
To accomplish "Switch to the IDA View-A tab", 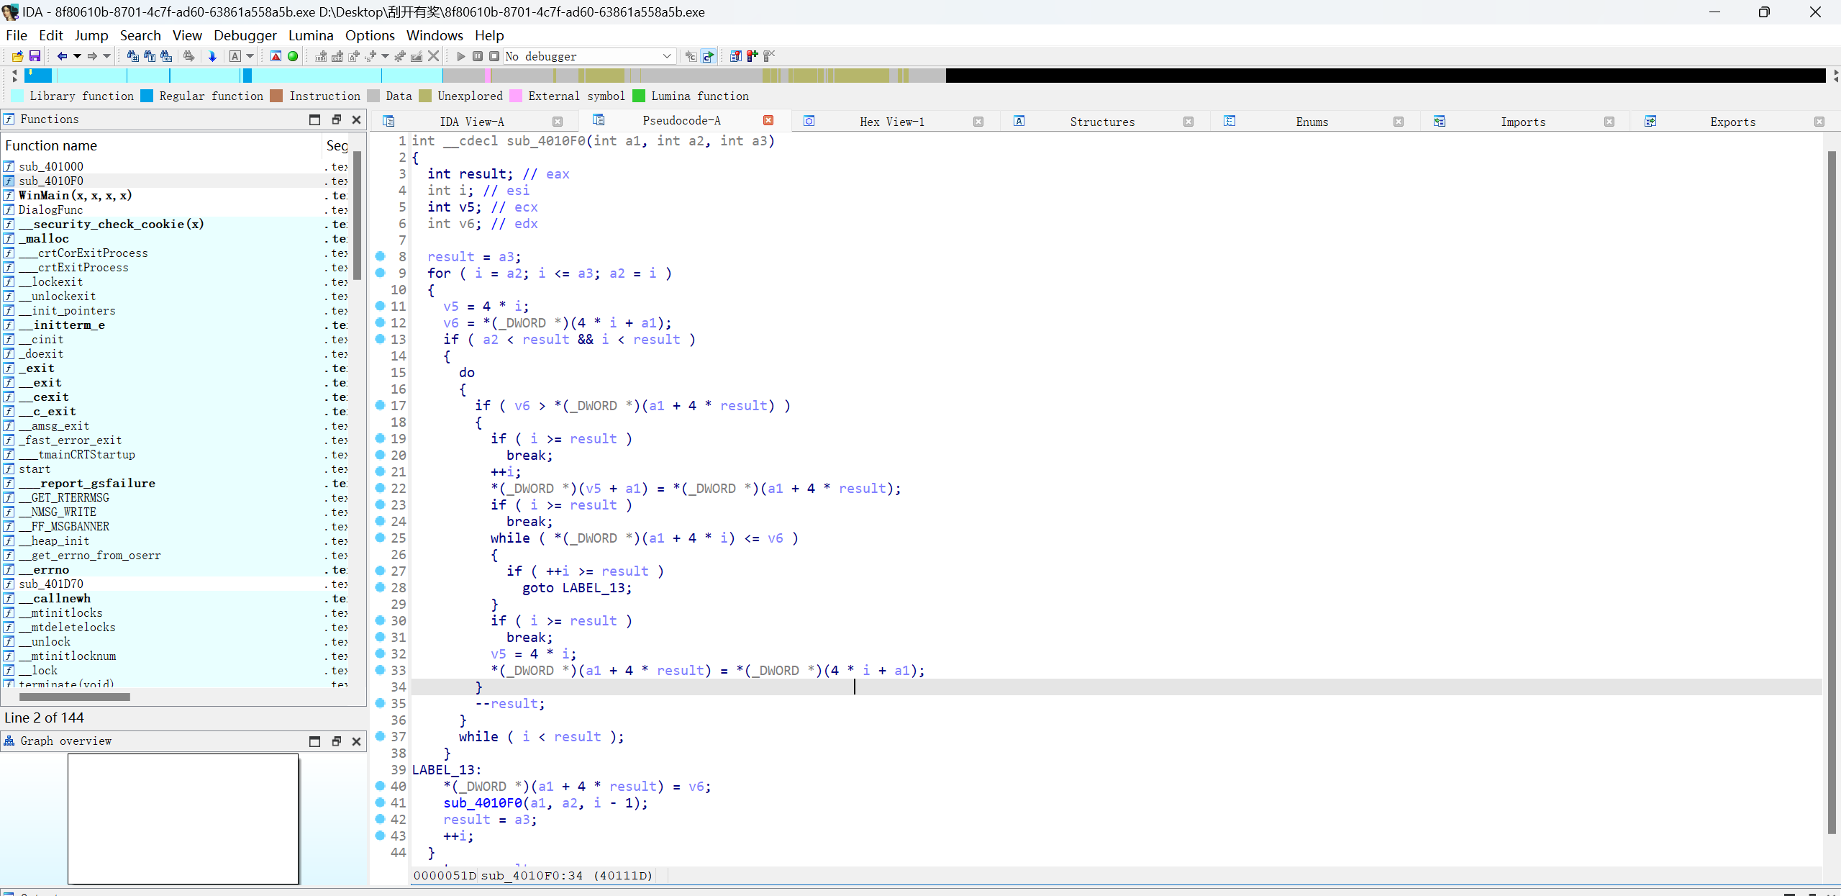I will pyautogui.click(x=472, y=122).
